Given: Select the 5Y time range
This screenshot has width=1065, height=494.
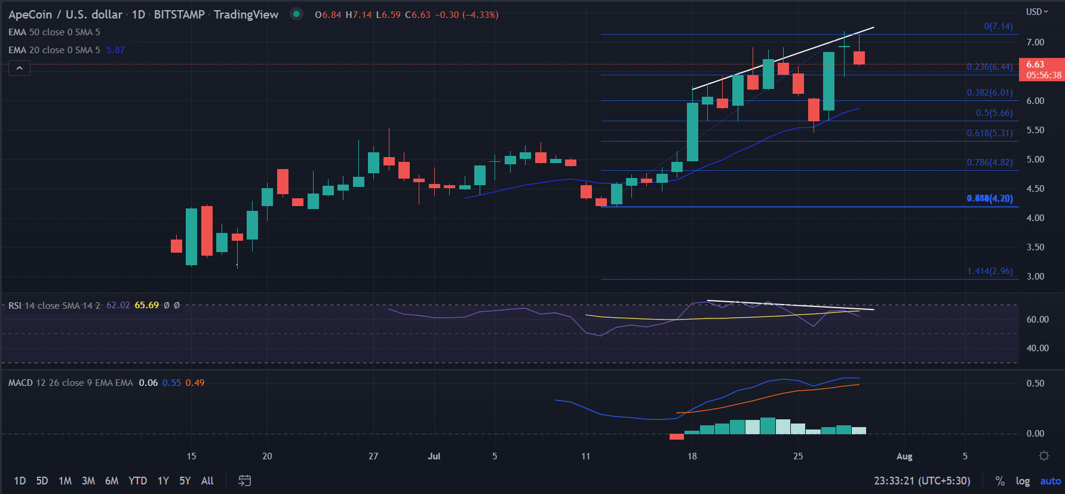Looking at the screenshot, I should coord(185,481).
